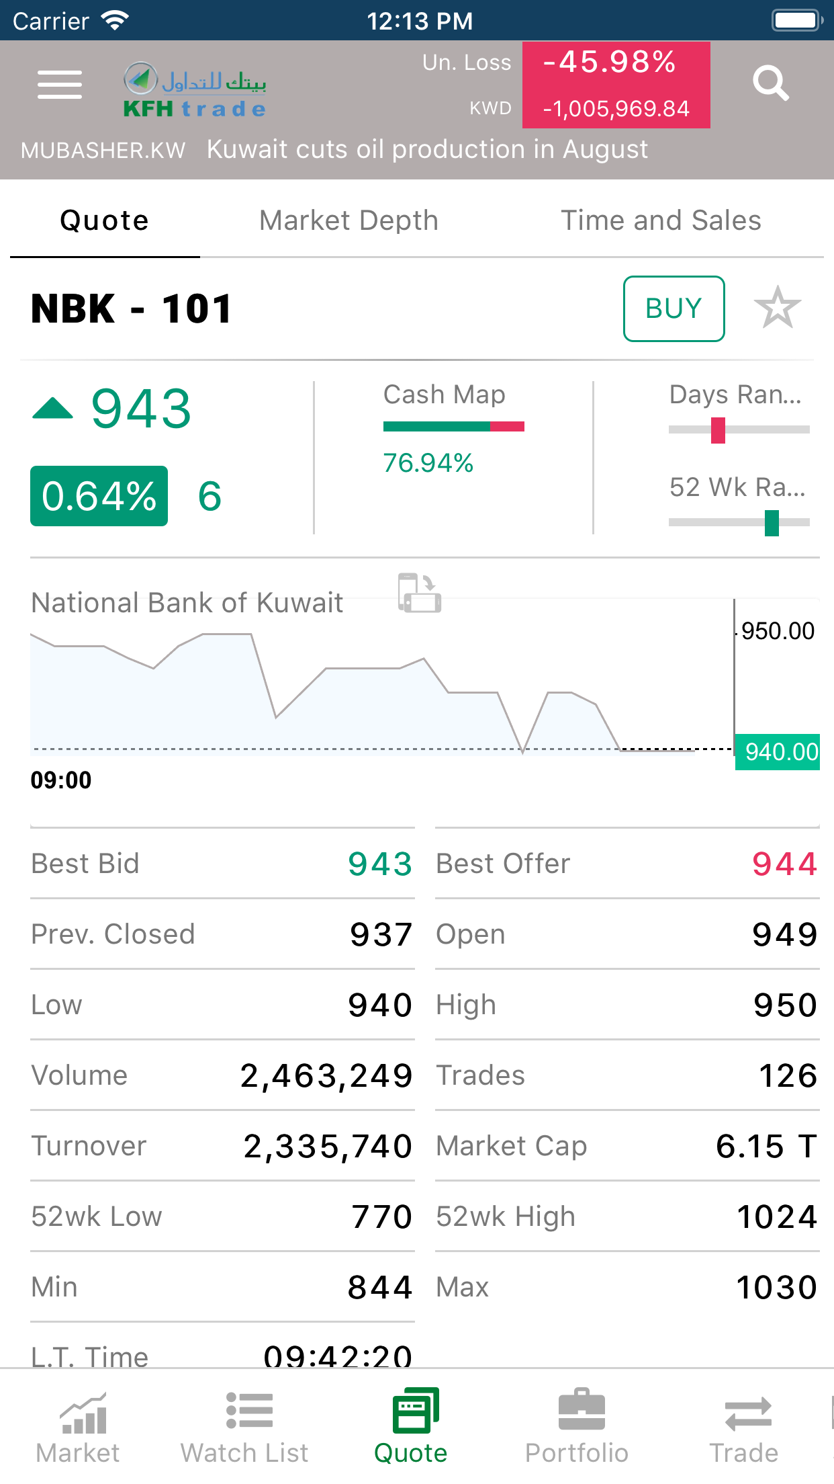Tap the KWD -1,005,969.84 amount
The width and height of the screenshot is (834, 1484).
point(616,108)
